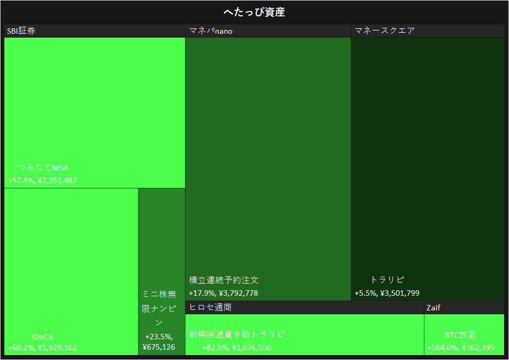509x360 pixels.
Task: Select the マネースクエア group header
Action: [x=428, y=31]
